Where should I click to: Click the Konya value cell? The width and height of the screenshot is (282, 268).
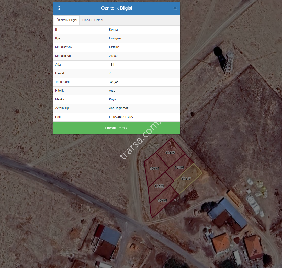pos(143,30)
